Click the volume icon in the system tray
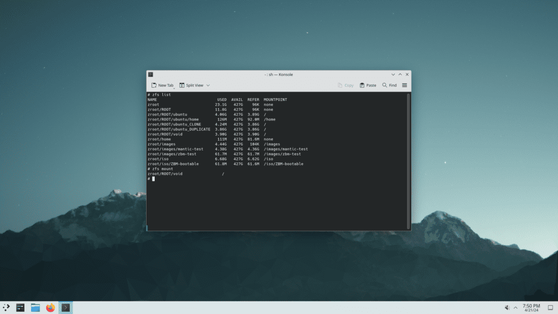This screenshot has height=314, width=558. [507, 306]
